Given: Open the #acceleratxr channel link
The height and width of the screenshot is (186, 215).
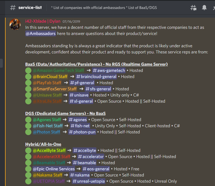Looking at the screenshot, I should tap(91, 157).
